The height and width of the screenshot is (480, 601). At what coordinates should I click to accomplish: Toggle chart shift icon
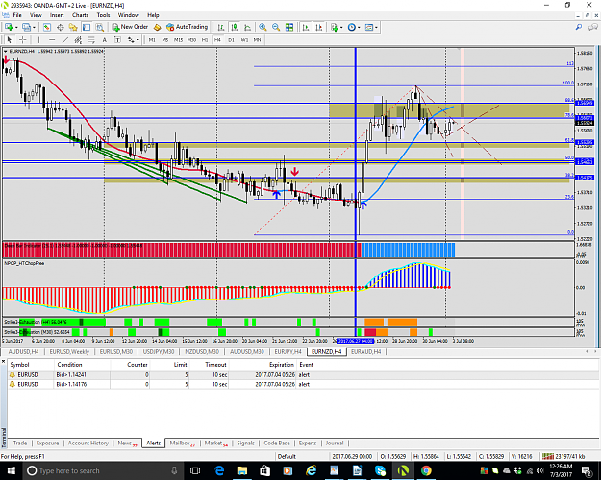click(318, 27)
